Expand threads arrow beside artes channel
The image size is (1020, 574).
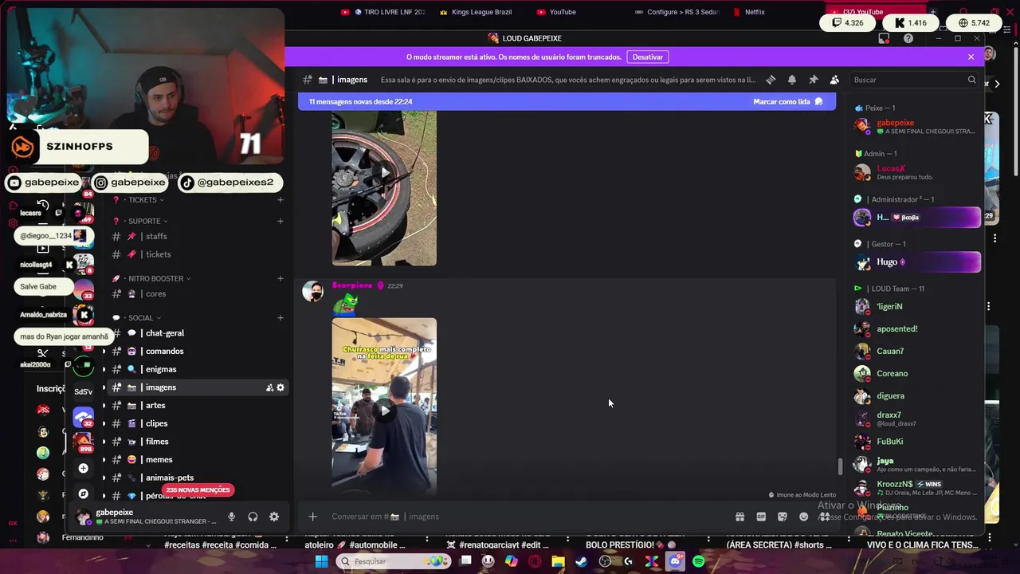coord(104,406)
